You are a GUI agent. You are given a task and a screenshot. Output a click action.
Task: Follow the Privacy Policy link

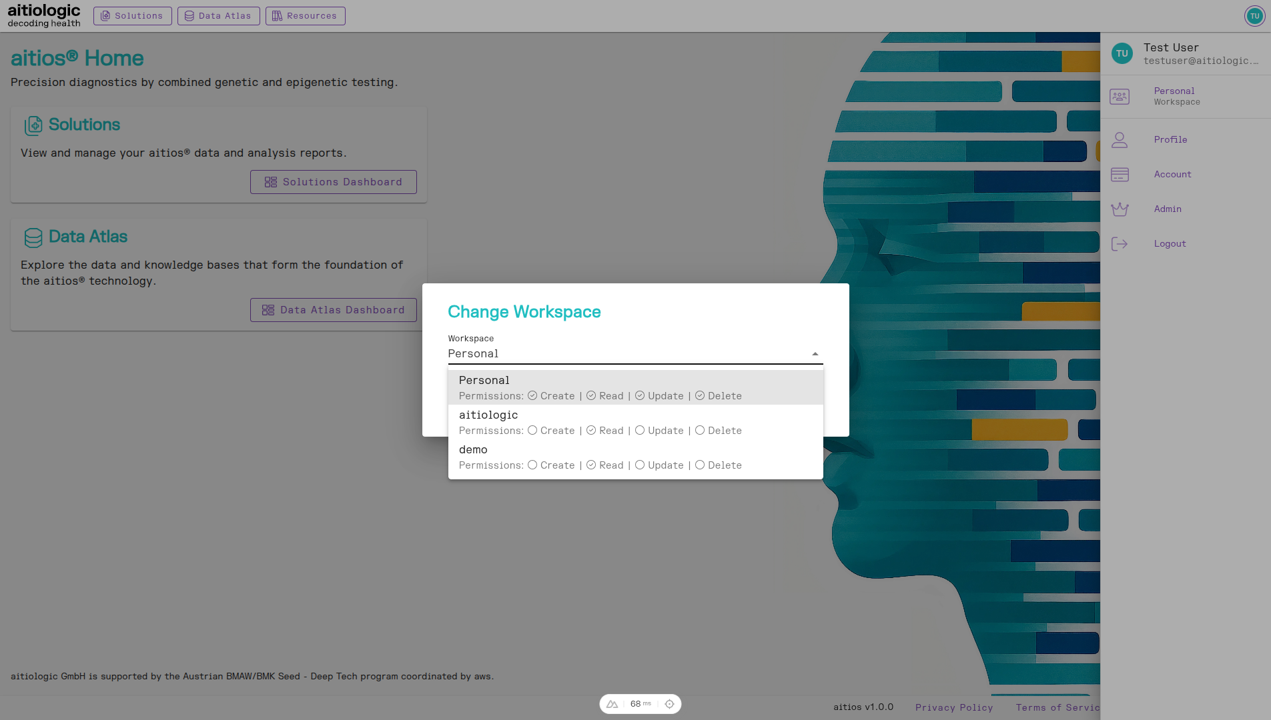pyautogui.click(x=954, y=707)
